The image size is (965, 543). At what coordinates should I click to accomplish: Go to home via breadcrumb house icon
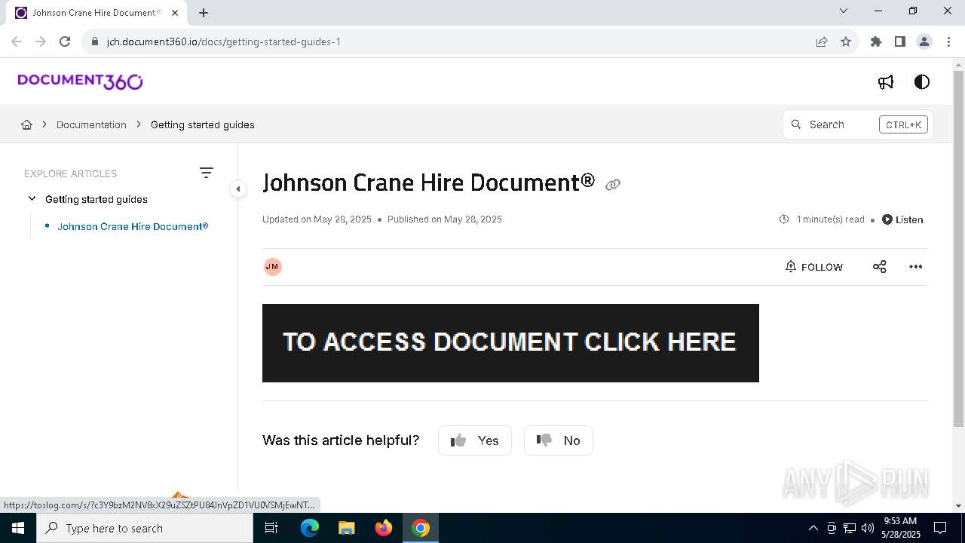click(26, 124)
